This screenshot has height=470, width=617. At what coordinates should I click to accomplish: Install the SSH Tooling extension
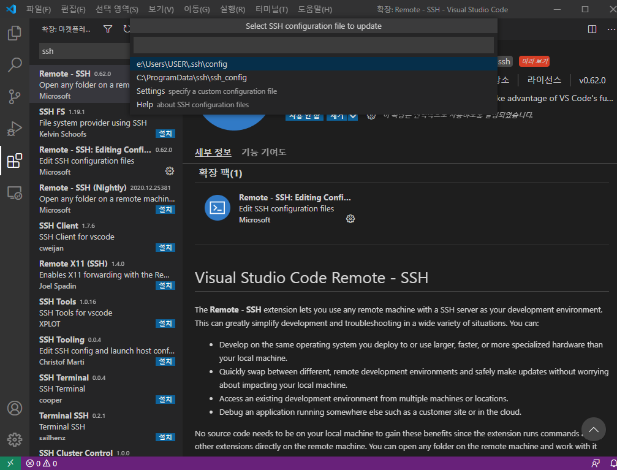pos(165,362)
